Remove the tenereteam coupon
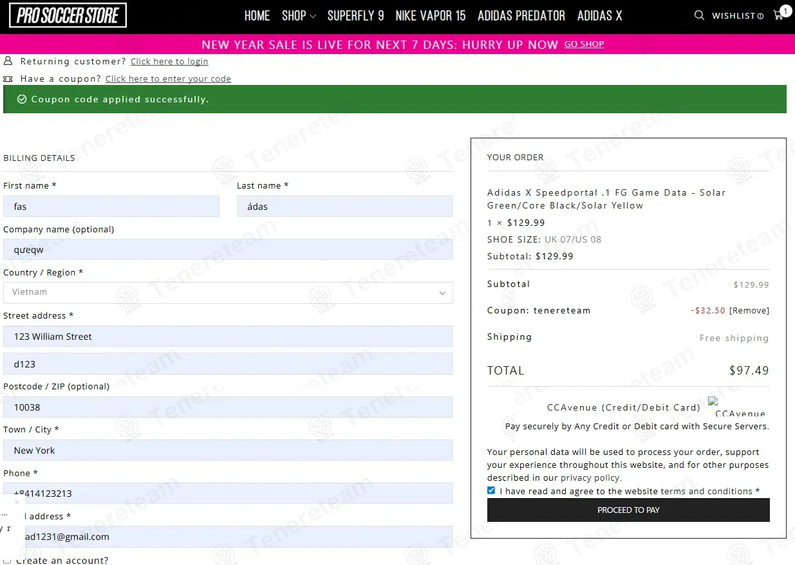The width and height of the screenshot is (795, 565). pos(749,310)
